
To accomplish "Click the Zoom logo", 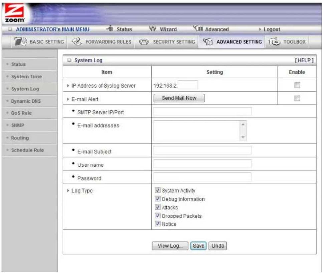I will pos(14,13).
